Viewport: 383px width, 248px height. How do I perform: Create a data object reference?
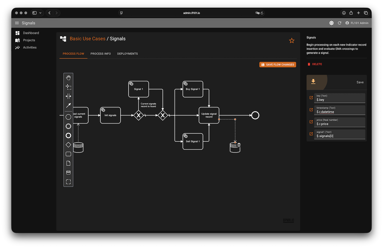click(68, 163)
